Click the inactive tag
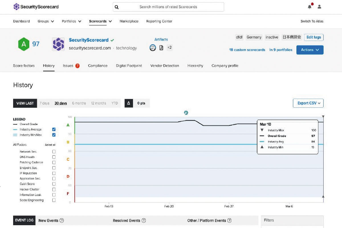Image resolution: width=342 pixels, height=228 pixels. 272,37
